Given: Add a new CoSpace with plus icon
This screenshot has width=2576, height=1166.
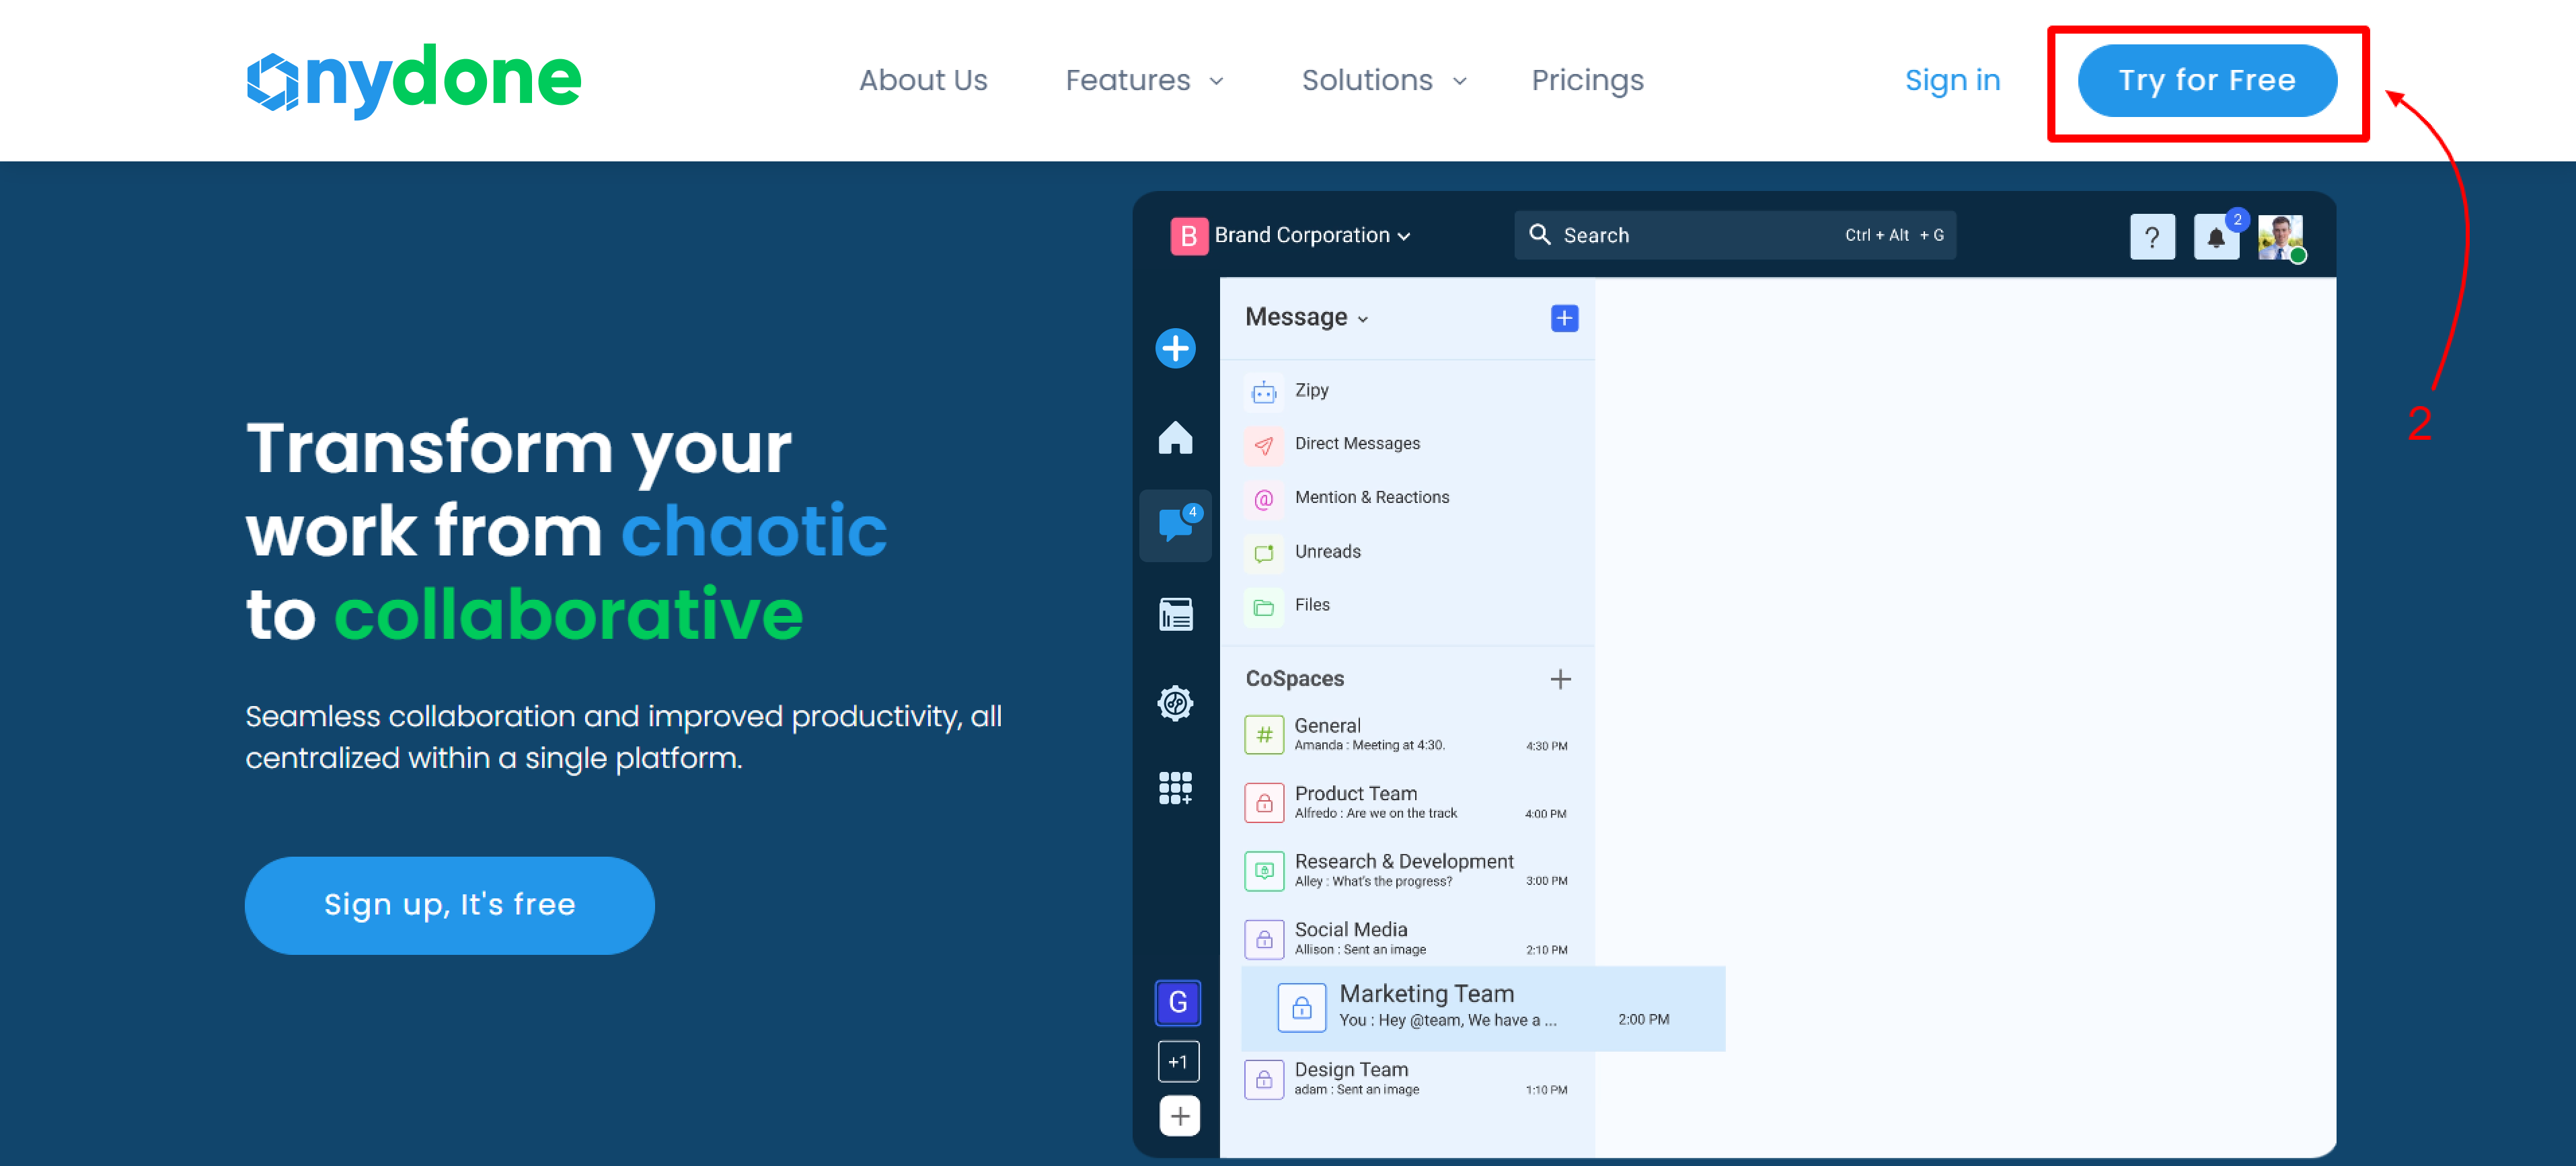Looking at the screenshot, I should [1560, 679].
